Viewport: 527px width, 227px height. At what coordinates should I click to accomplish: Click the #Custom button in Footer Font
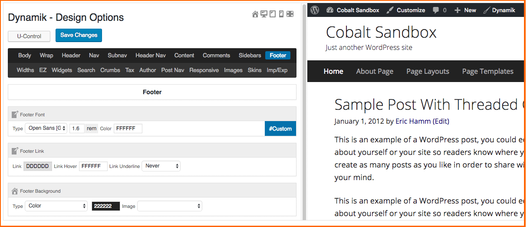point(280,128)
